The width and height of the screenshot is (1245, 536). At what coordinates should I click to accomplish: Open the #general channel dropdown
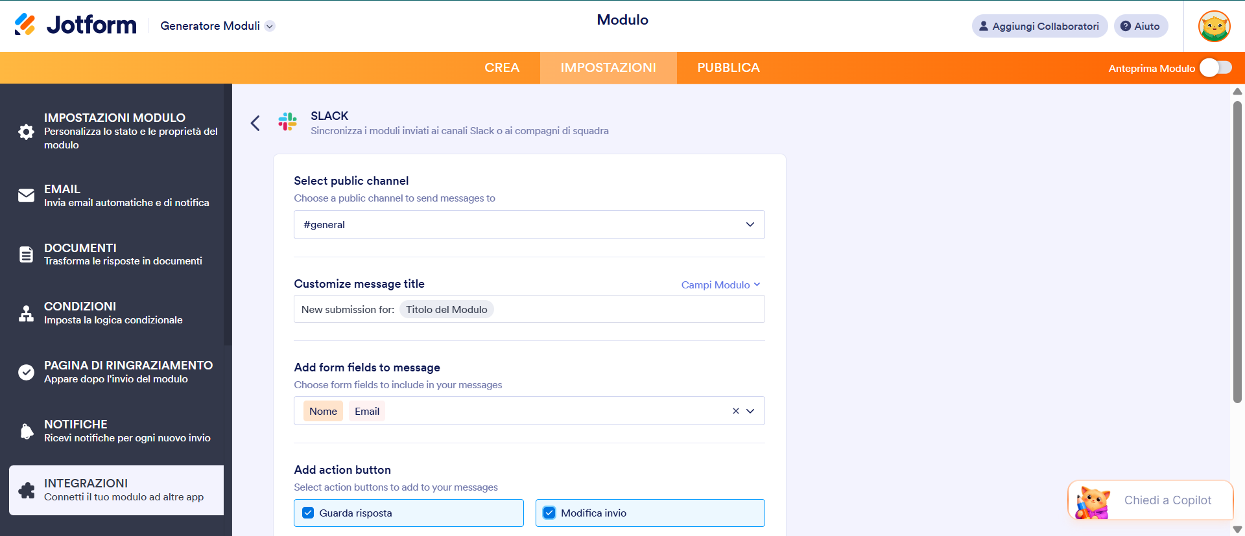[x=529, y=224]
